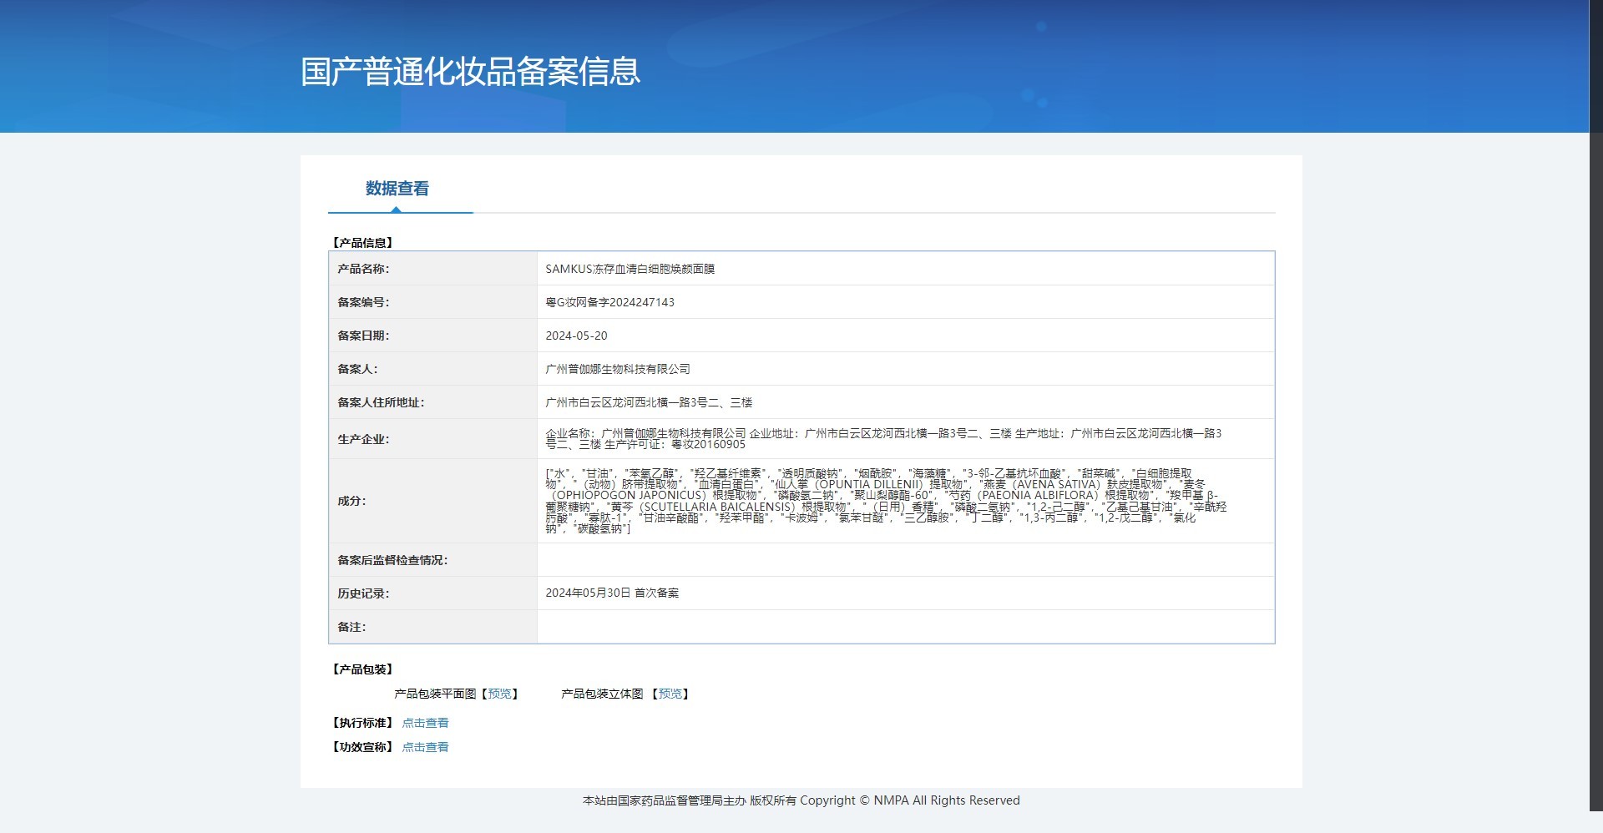Image resolution: width=1603 pixels, height=833 pixels.
Task: Click the 【功效宣称】 heading
Action: (362, 747)
